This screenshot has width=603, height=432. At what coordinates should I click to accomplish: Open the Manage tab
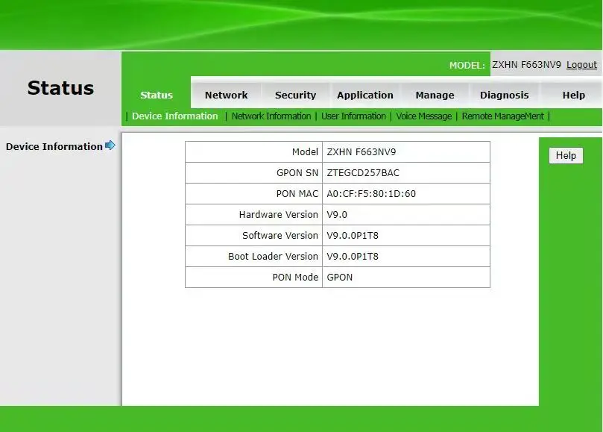(x=435, y=95)
